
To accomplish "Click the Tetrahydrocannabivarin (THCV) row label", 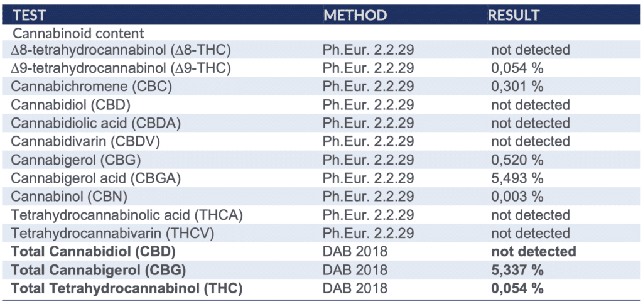I will [113, 234].
